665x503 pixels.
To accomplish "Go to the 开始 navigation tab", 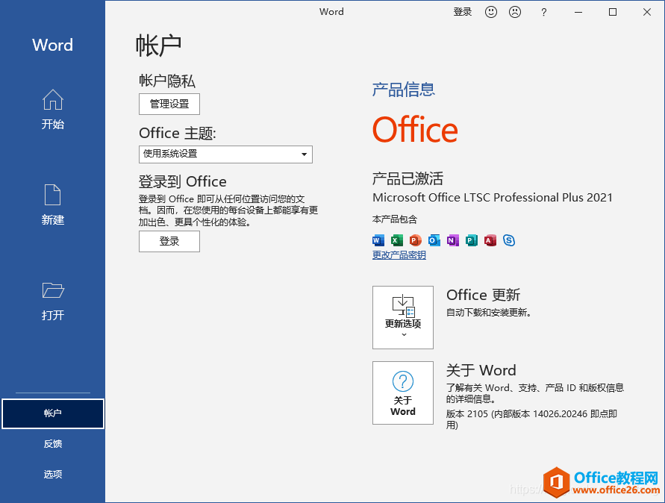I will (x=52, y=110).
